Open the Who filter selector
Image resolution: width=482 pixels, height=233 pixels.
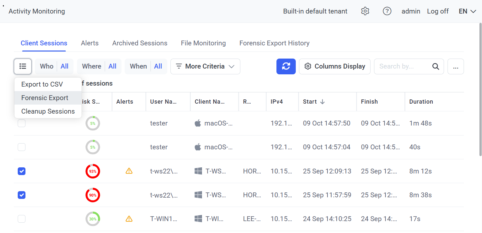tap(54, 66)
